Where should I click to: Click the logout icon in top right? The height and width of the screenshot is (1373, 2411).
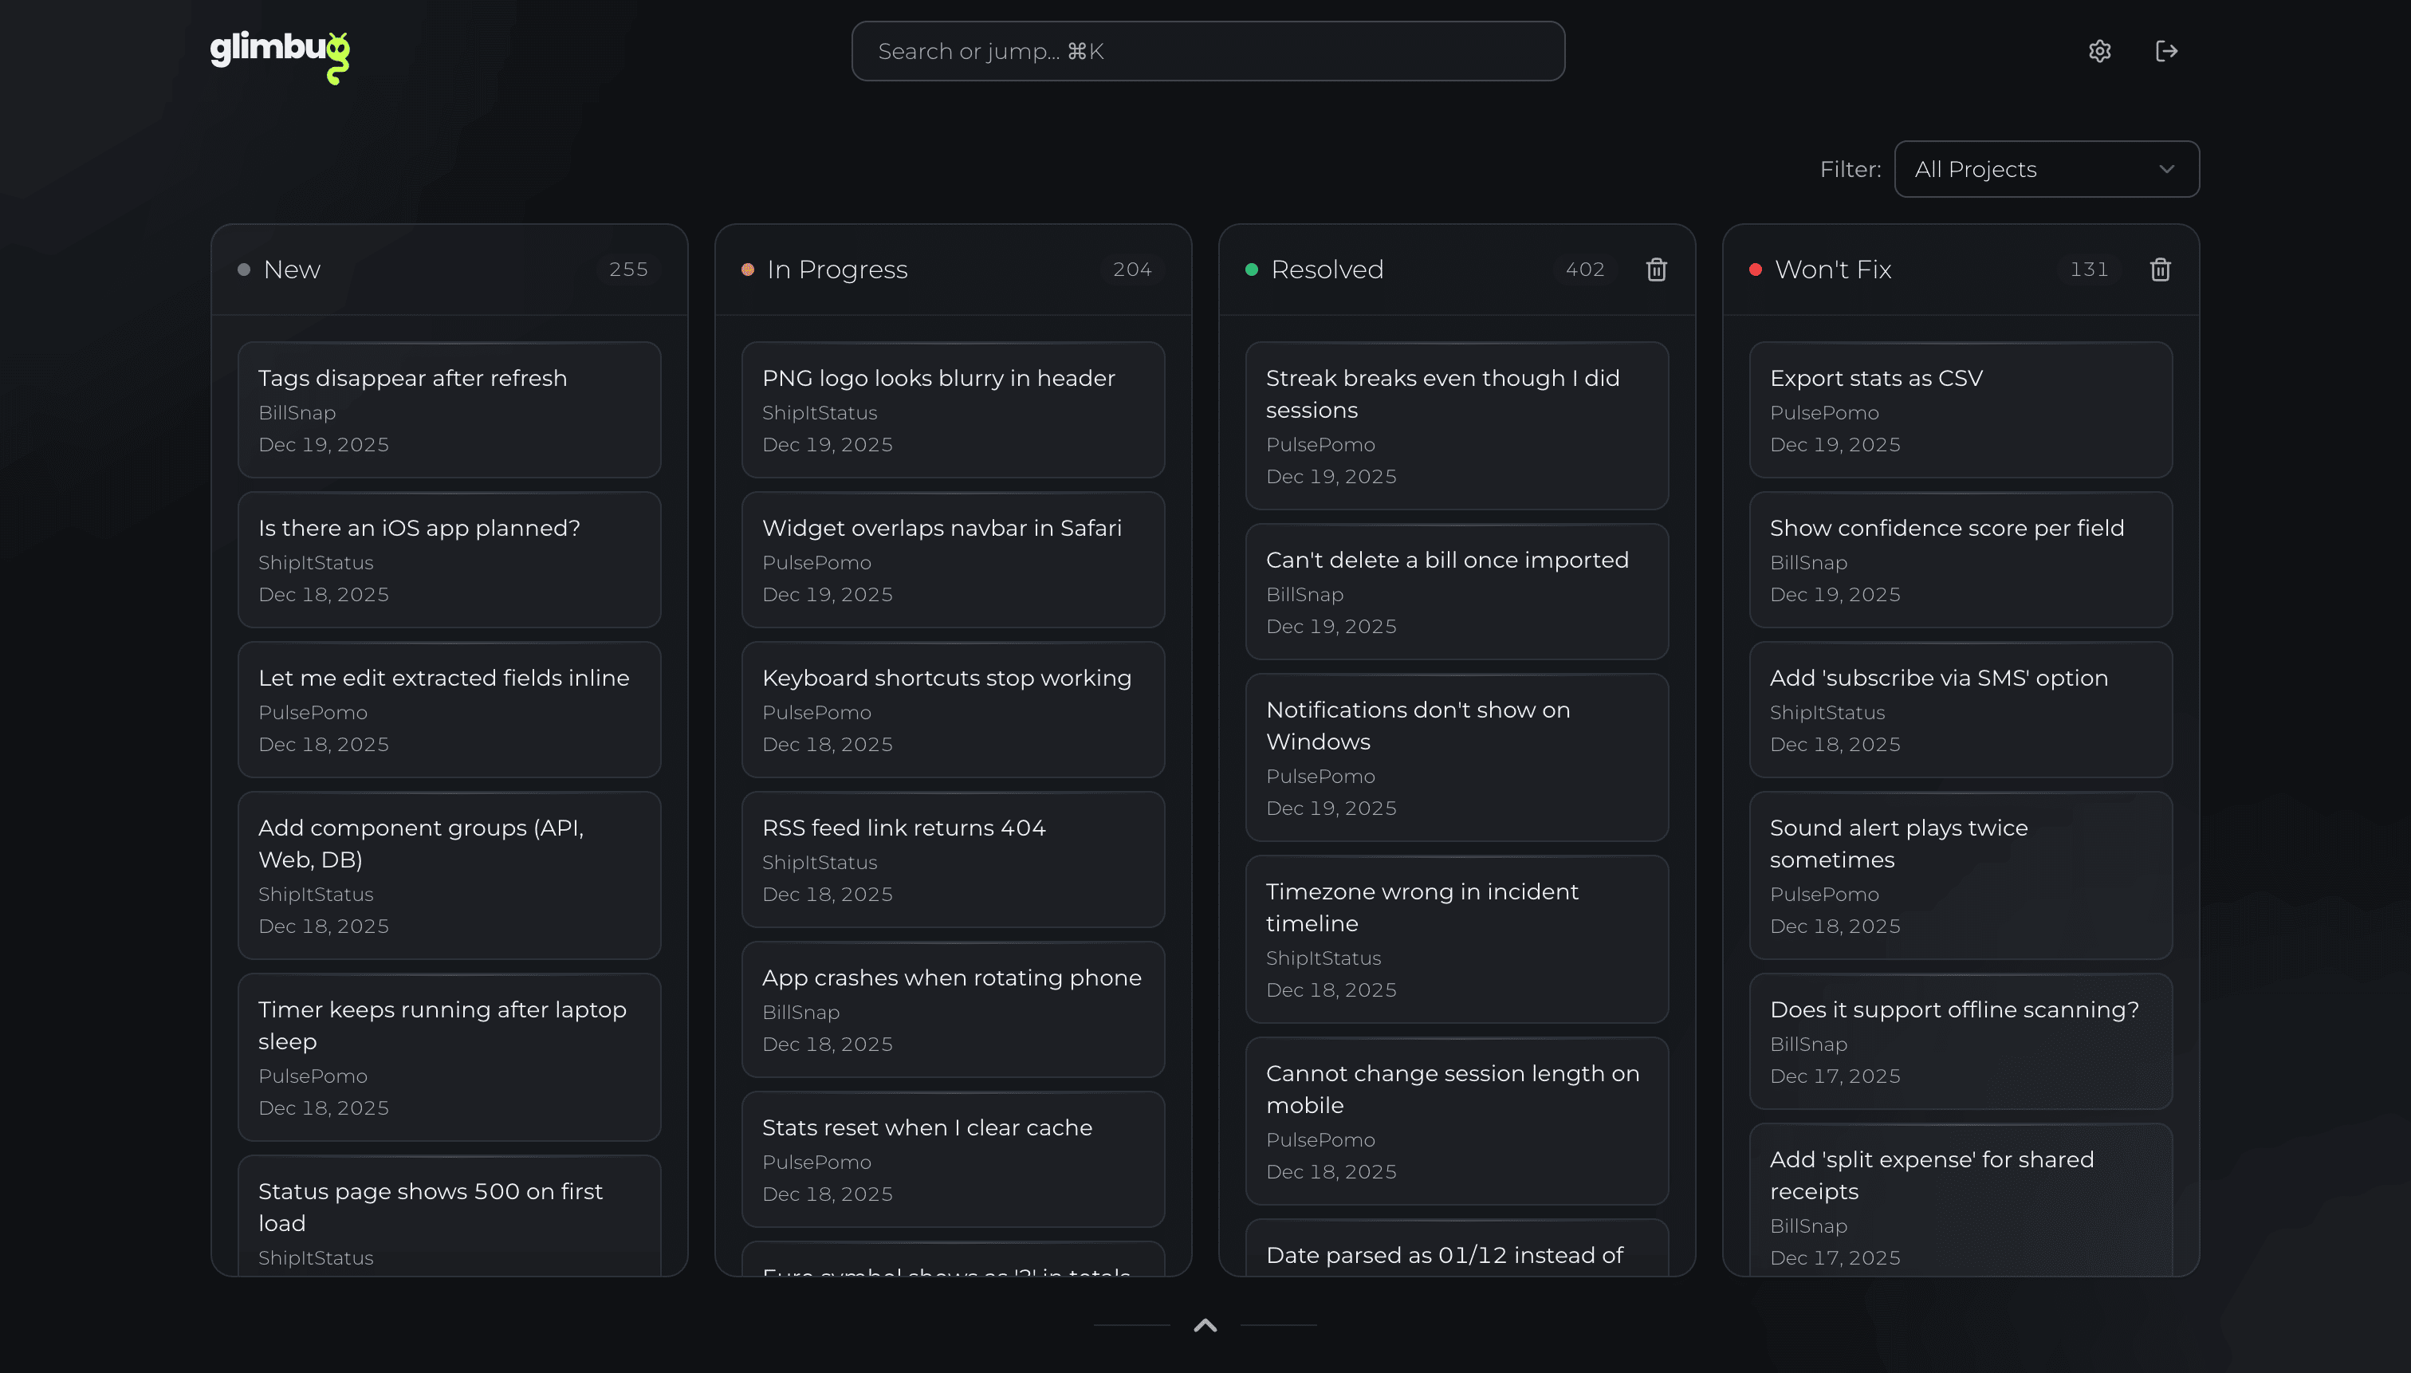pyautogui.click(x=2167, y=51)
